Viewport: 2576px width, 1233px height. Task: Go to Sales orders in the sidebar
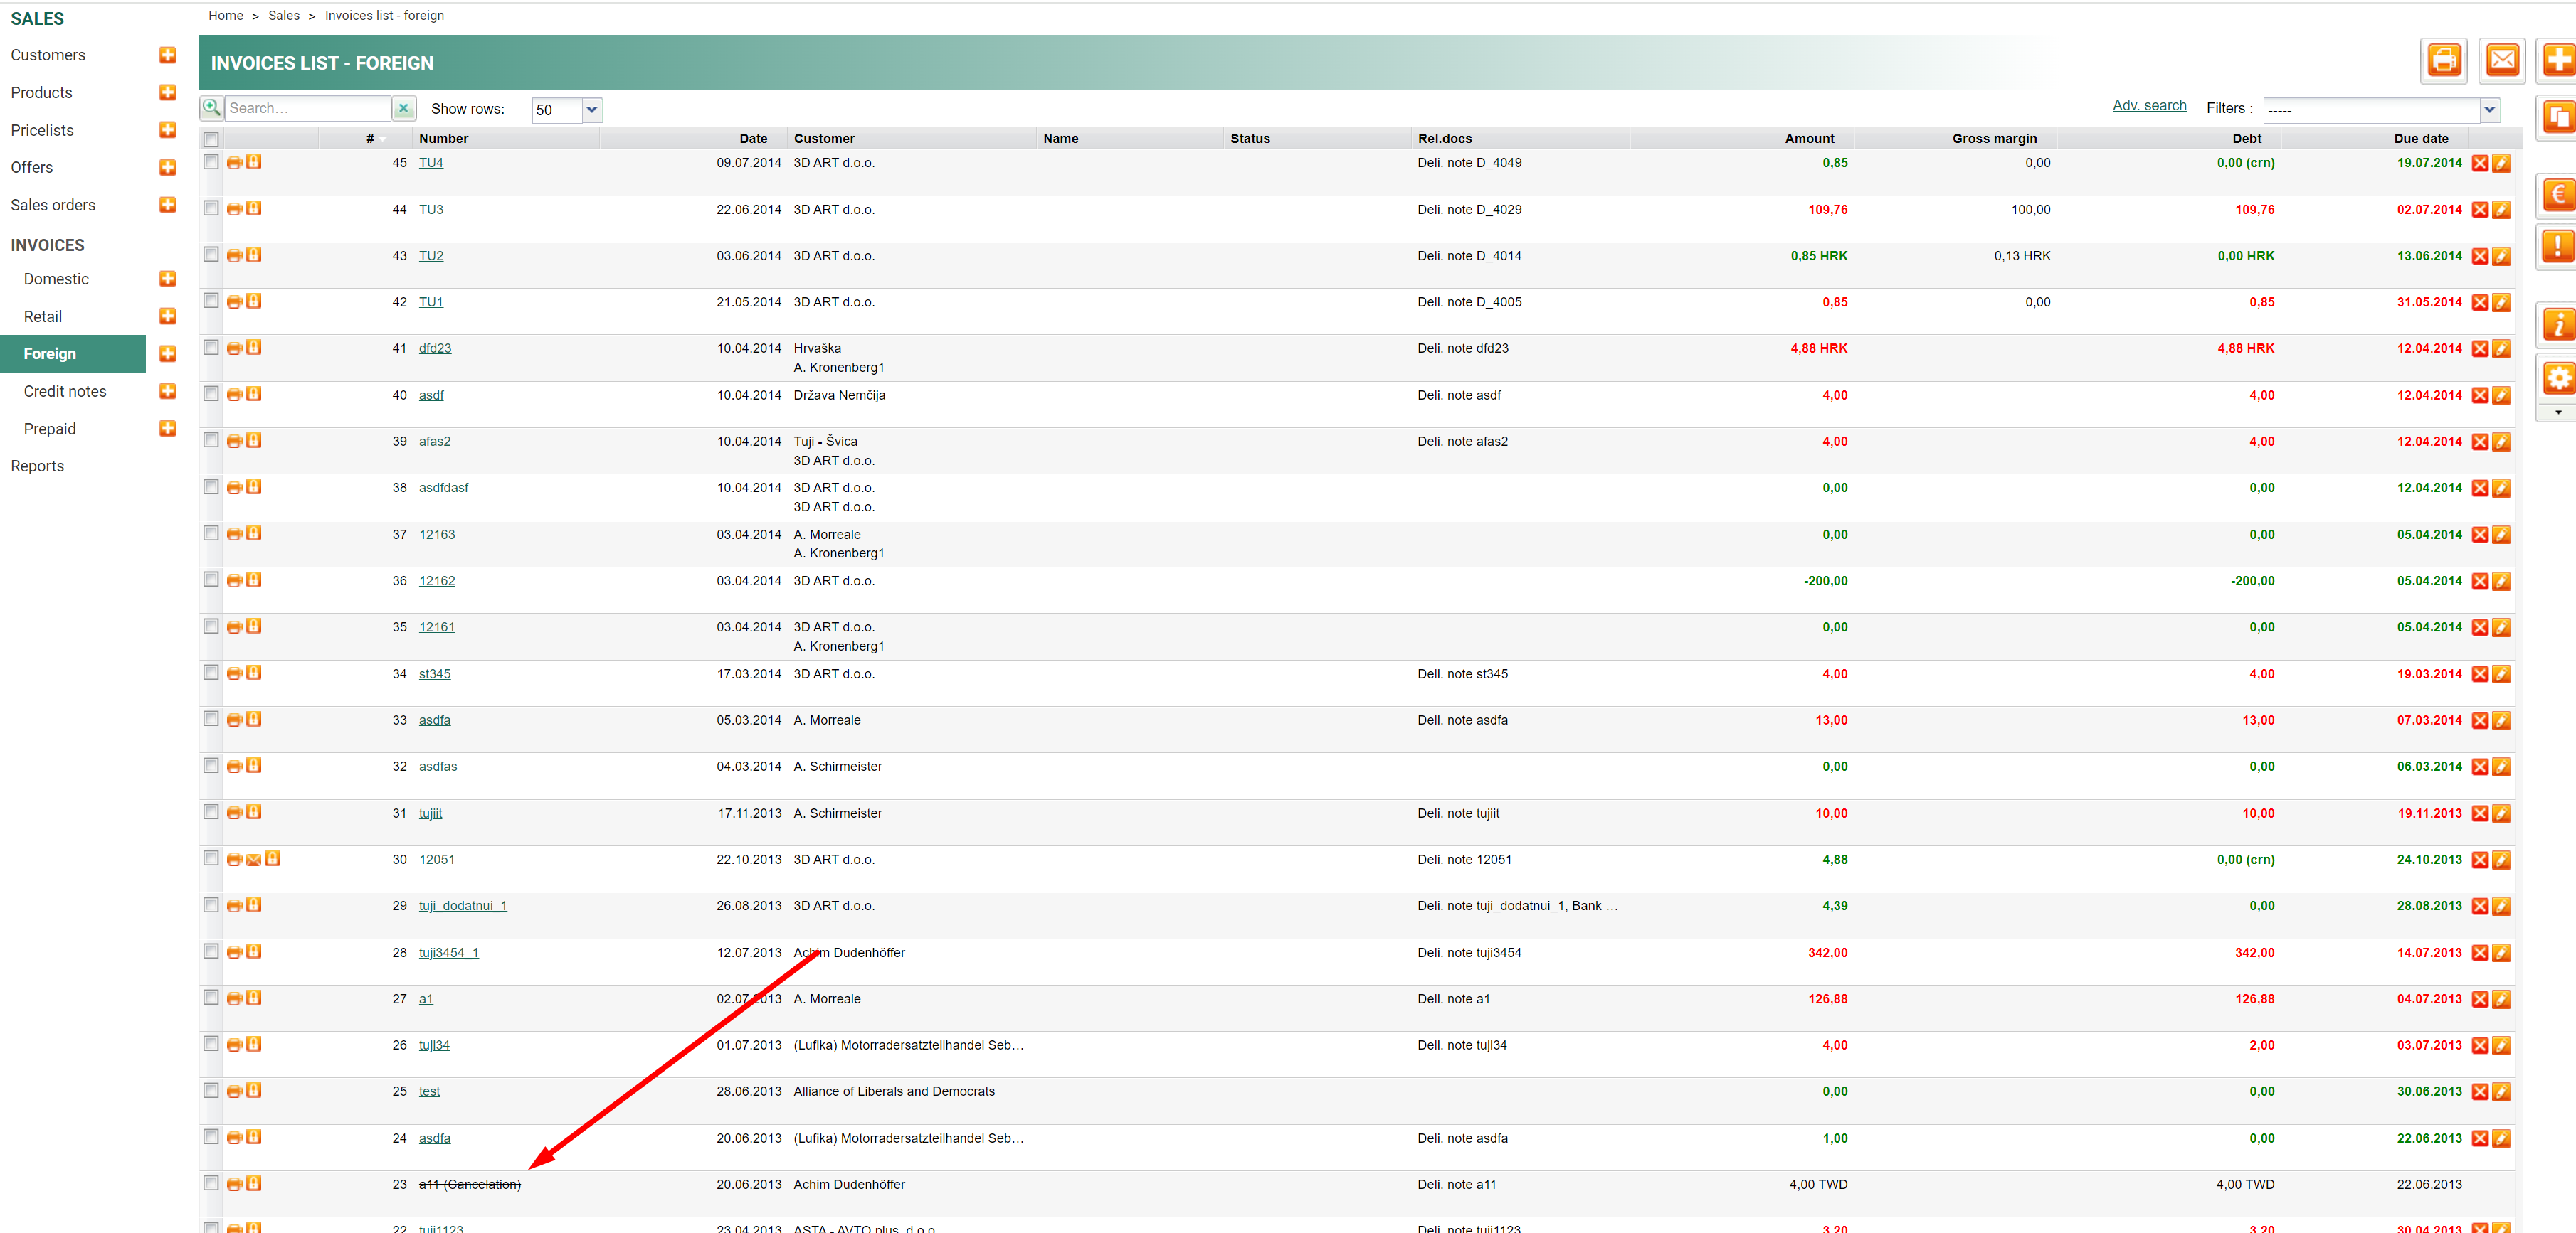(53, 205)
